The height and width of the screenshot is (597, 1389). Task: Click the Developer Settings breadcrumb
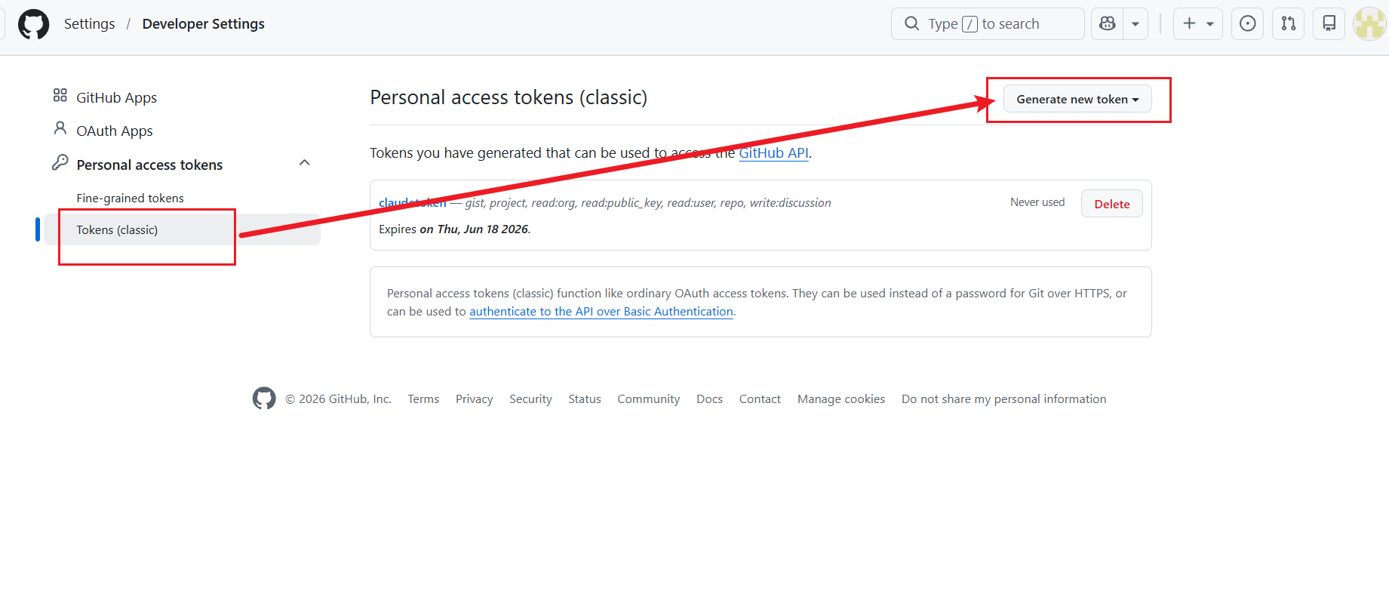coord(204,24)
